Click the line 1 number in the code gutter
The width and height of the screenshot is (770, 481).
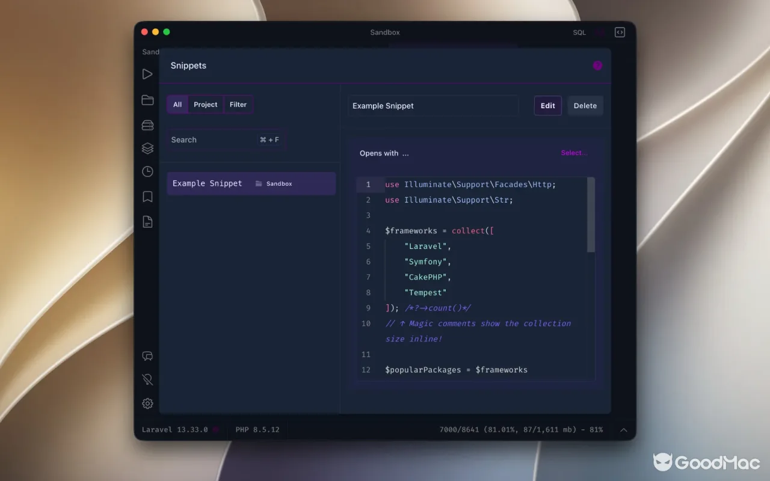coord(368,185)
